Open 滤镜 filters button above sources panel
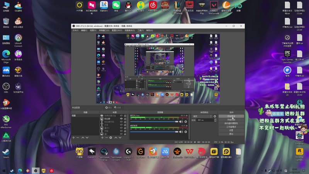 (118, 107)
